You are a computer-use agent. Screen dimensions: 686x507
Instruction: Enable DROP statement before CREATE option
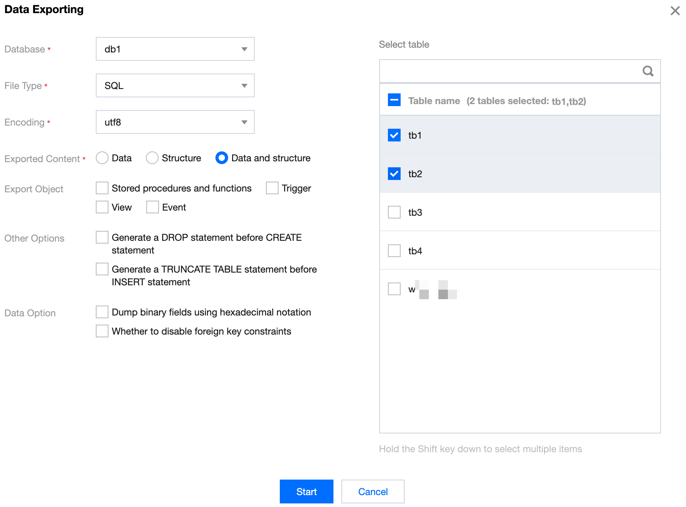click(102, 237)
